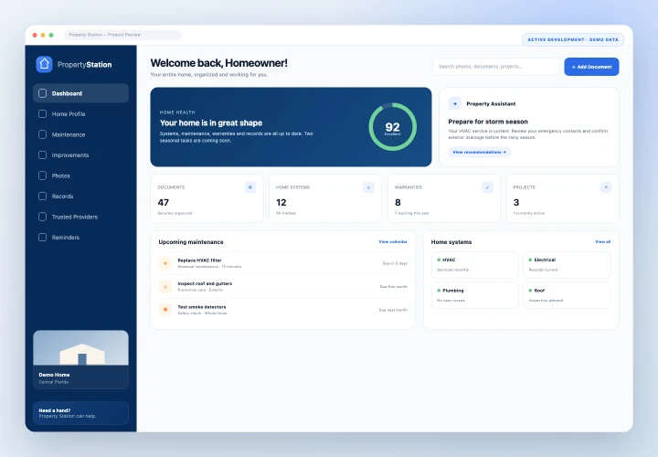Click the Documents card icon
This screenshot has height=457, width=658.
coord(250,187)
